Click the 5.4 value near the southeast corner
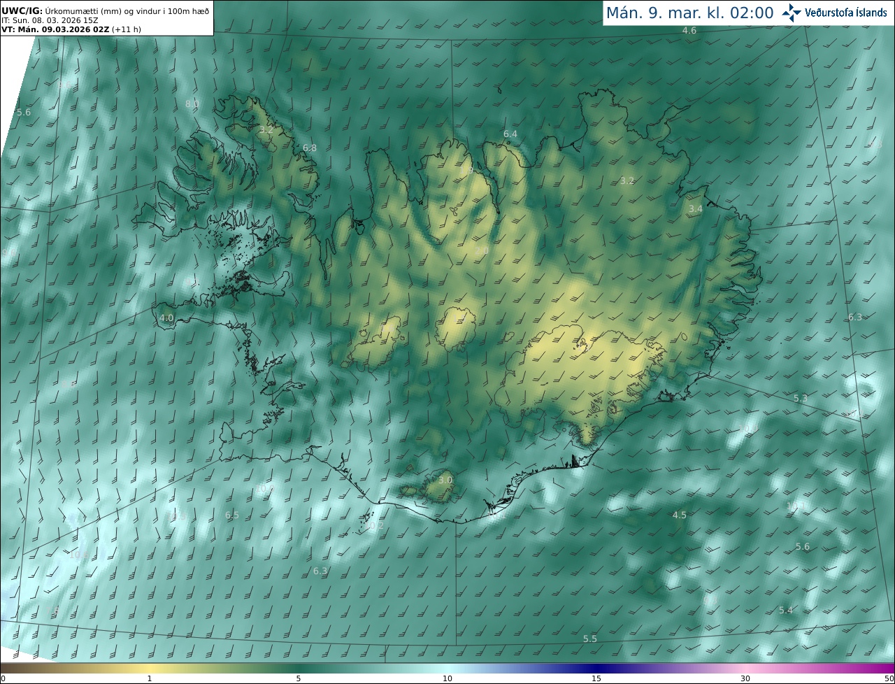 tap(786, 611)
